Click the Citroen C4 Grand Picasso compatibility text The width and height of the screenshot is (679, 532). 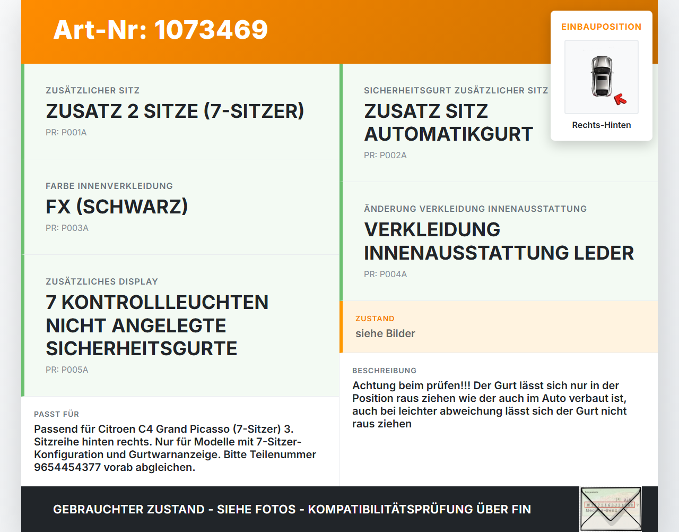(175, 448)
